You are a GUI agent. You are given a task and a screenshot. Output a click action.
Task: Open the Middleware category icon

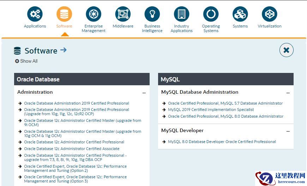pos(123,14)
